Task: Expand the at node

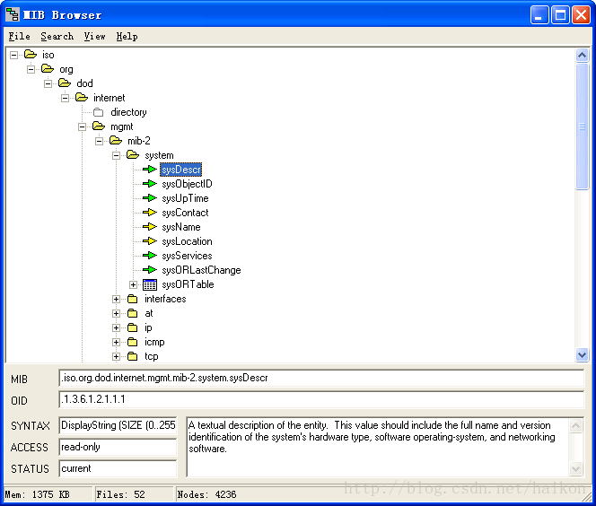Action: click(117, 313)
